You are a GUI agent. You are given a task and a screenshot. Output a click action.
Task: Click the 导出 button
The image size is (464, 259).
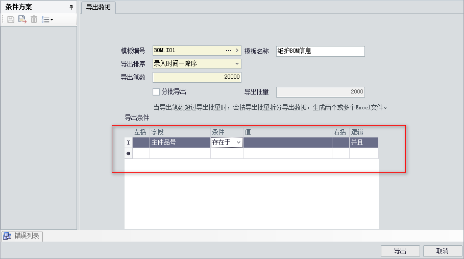click(400, 251)
